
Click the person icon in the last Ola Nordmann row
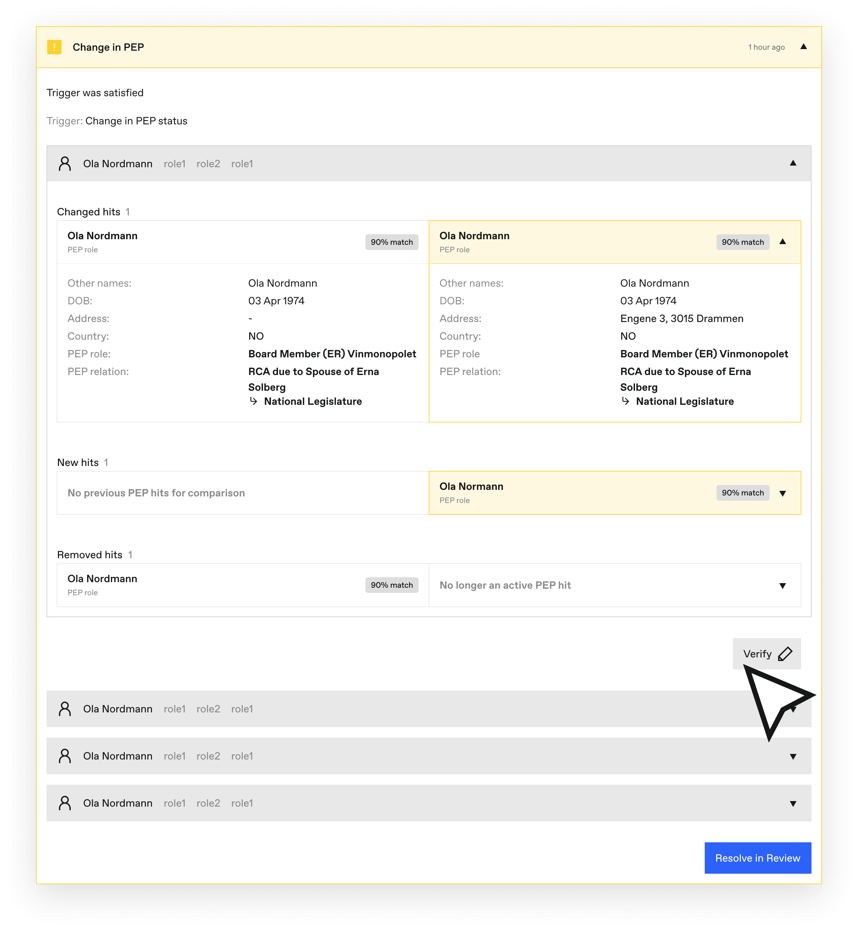pyautogui.click(x=65, y=803)
